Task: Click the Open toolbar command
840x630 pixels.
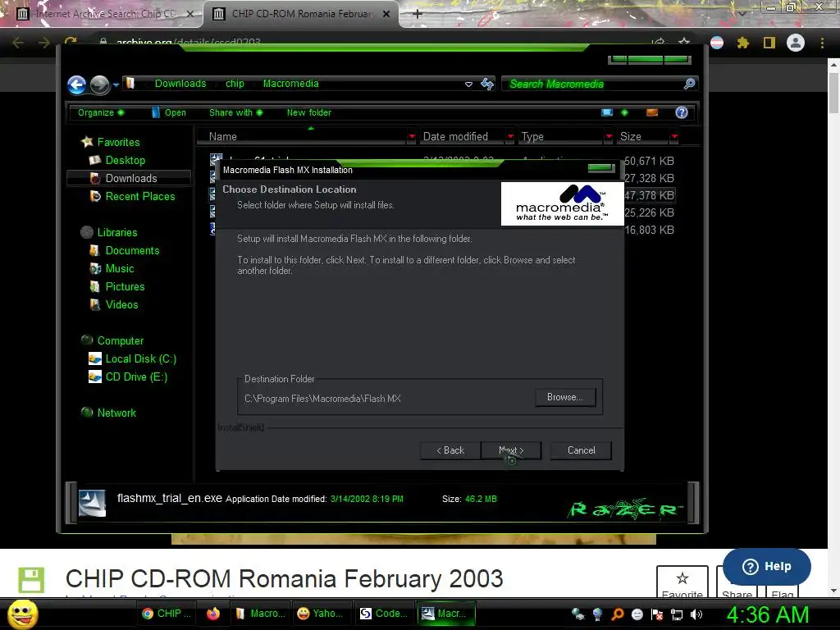Action: click(169, 112)
